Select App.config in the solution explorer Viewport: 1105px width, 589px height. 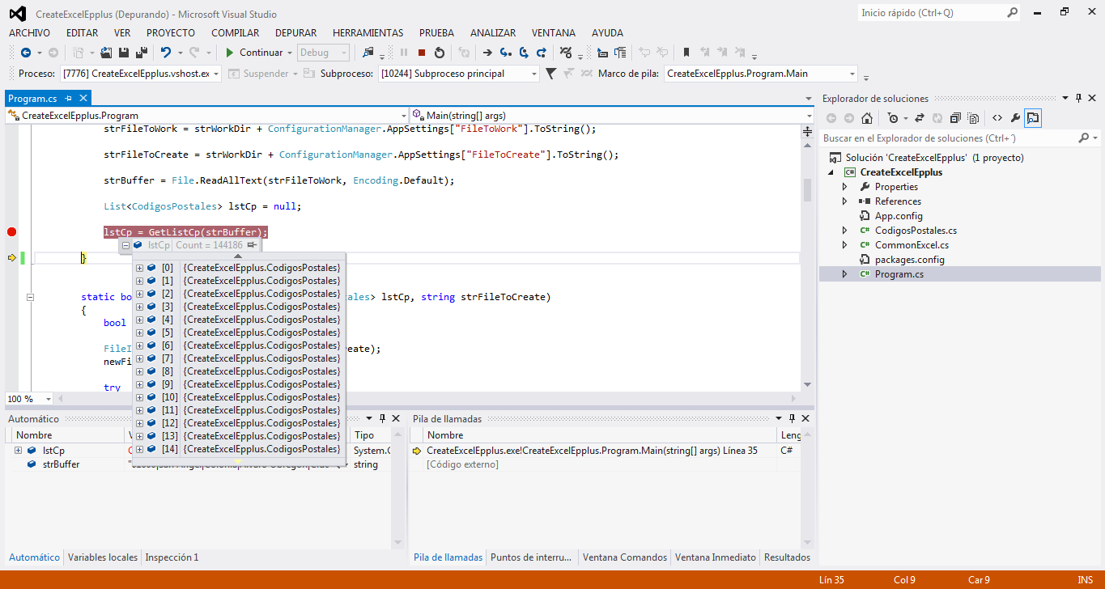(x=898, y=216)
